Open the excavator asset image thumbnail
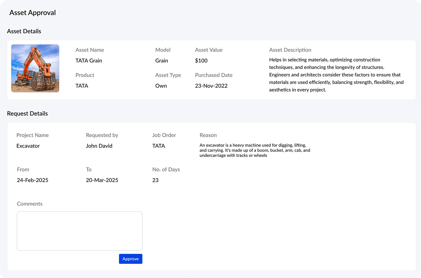421x278 pixels. 35,68
